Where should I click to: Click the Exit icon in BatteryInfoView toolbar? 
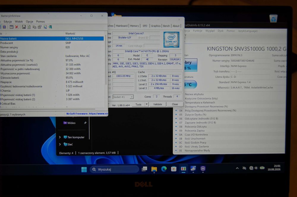[x=50, y=27]
